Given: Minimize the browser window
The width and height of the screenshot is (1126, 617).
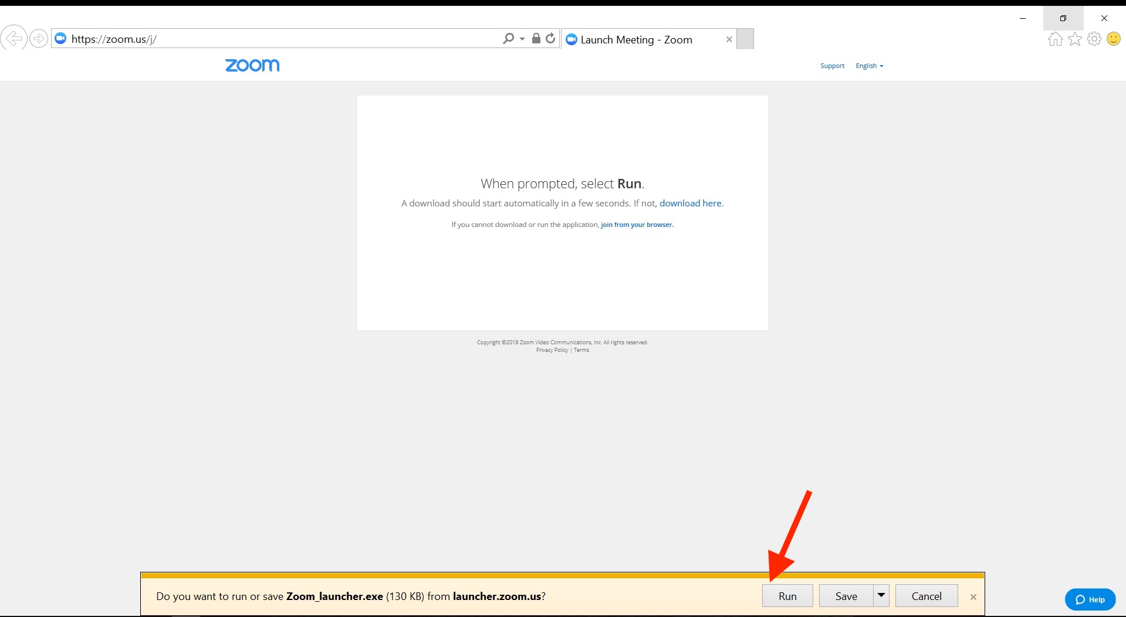Looking at the screenshot, I should (1023, 18).
